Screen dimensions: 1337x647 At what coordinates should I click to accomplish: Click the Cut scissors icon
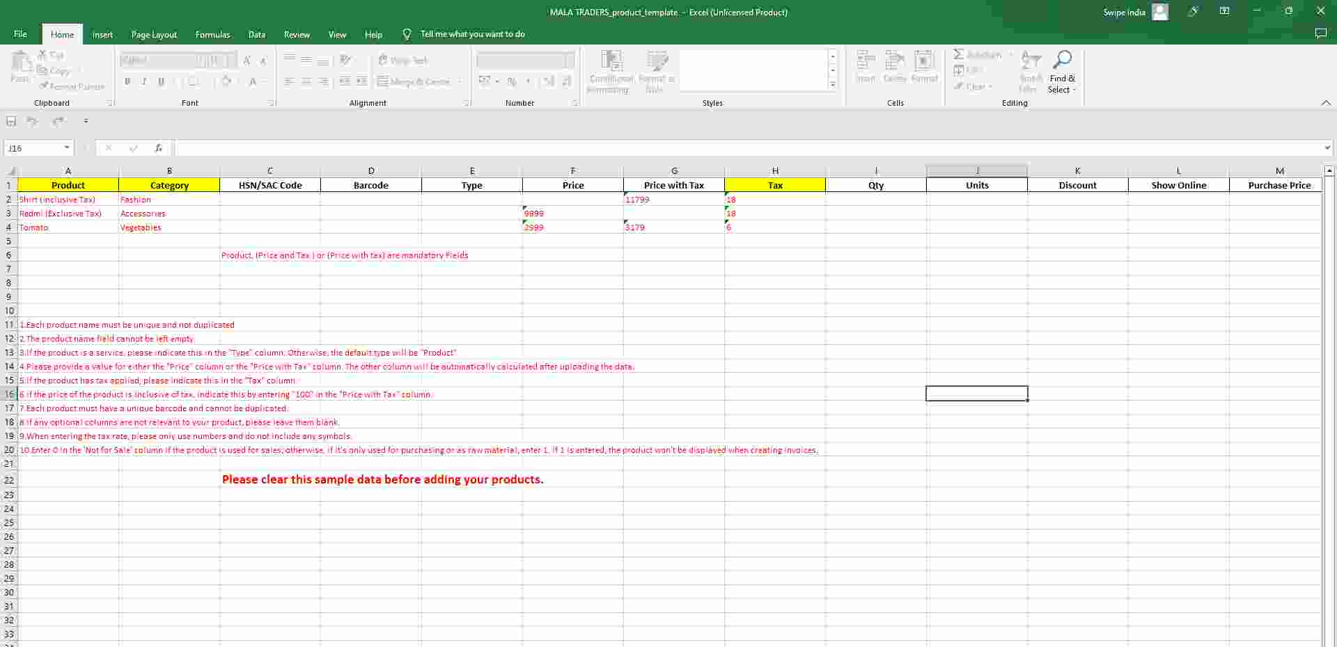(42, 54)
